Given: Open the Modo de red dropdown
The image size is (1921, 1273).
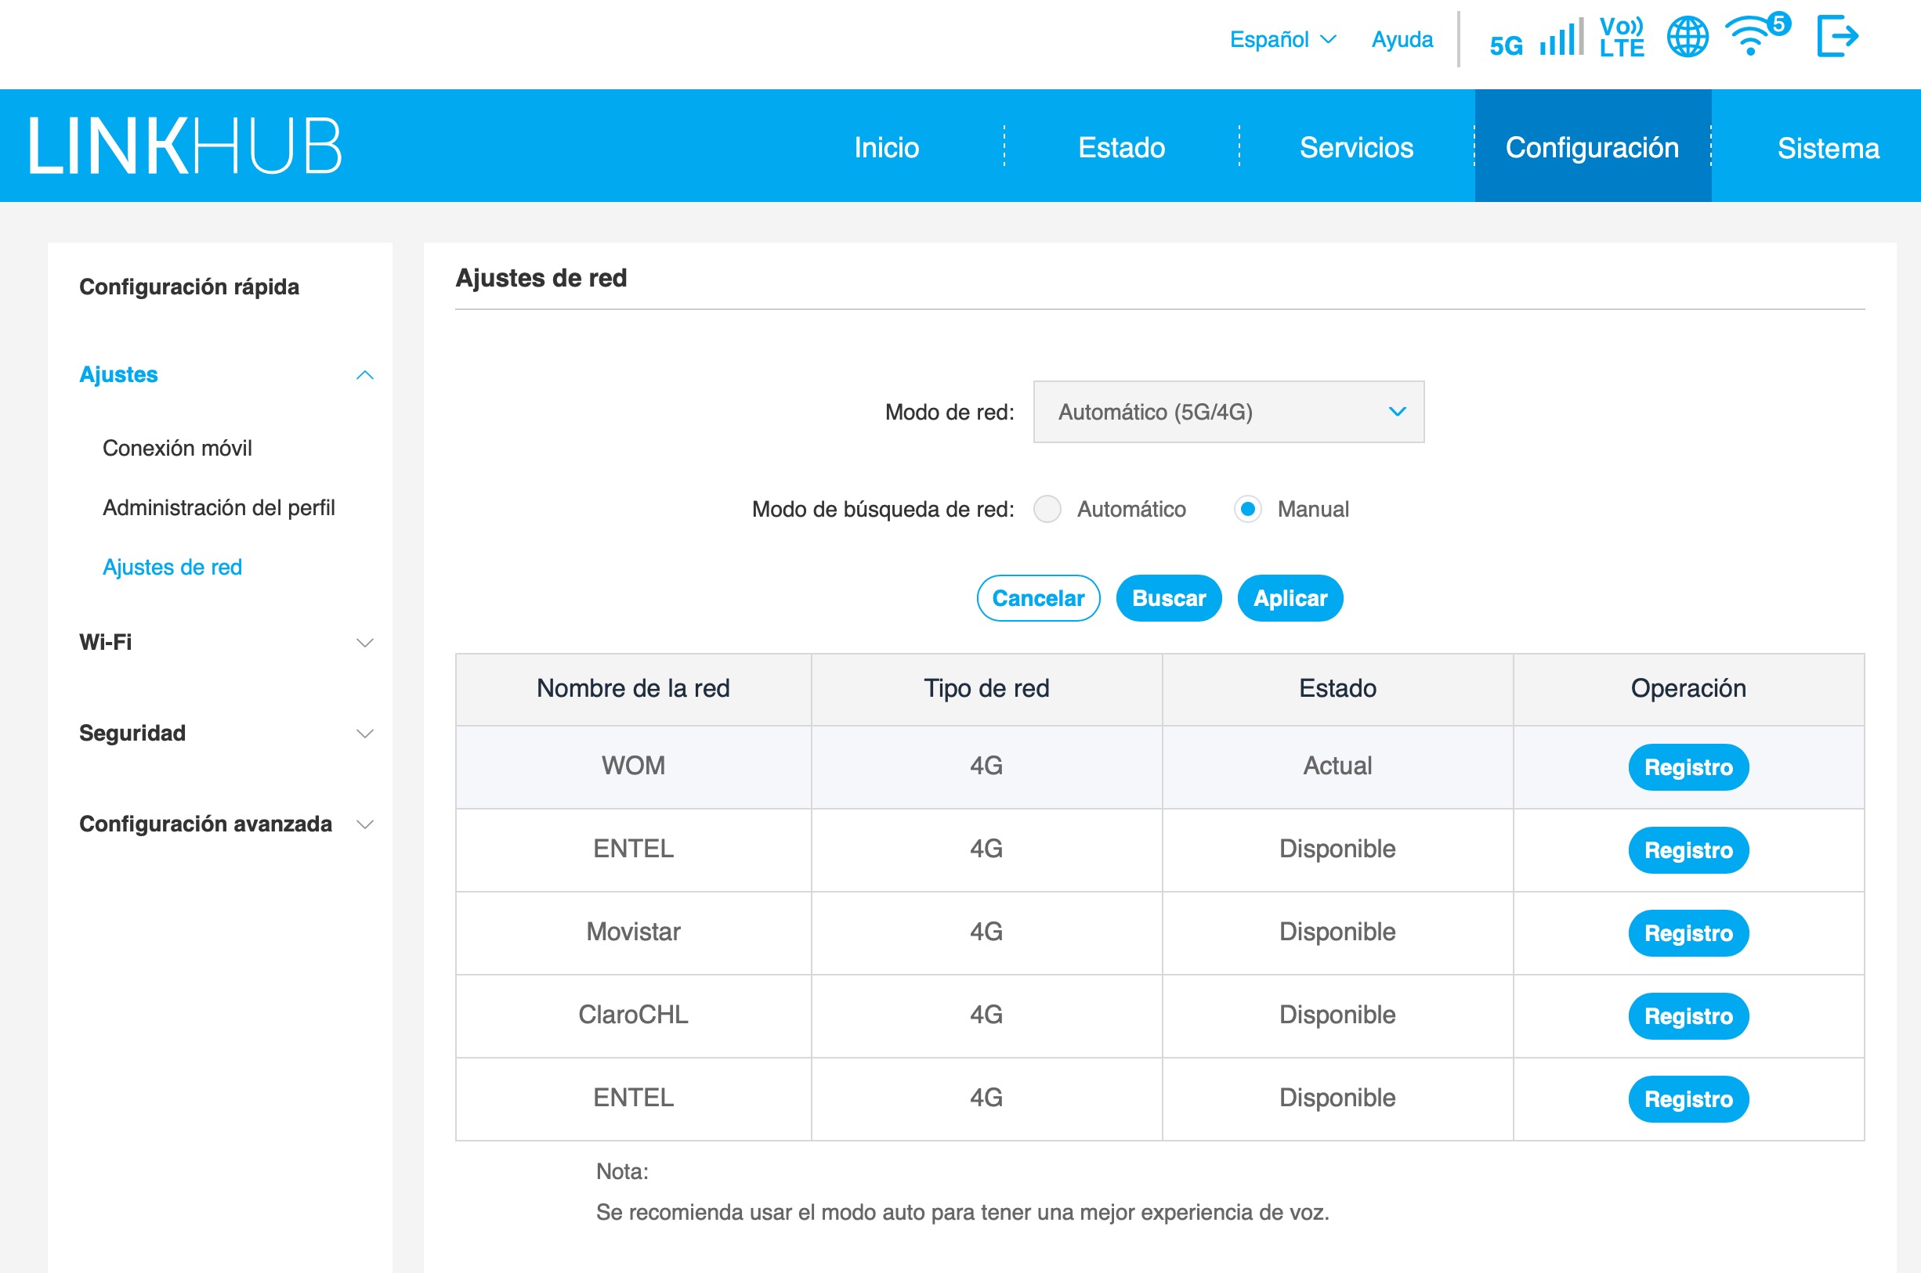Looking at the screenshot, I should pos(1228,412).
